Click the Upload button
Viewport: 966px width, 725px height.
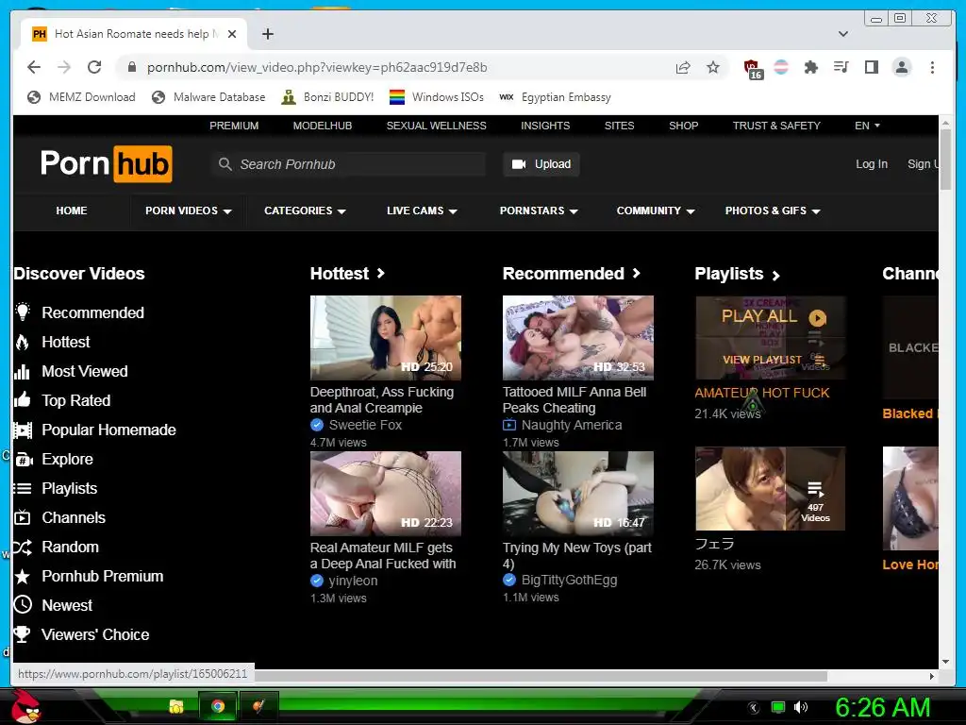[541, 164]
